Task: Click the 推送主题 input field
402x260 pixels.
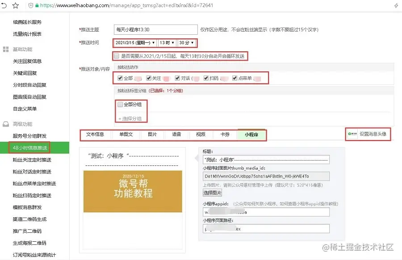Action: (x=156, y=29)
